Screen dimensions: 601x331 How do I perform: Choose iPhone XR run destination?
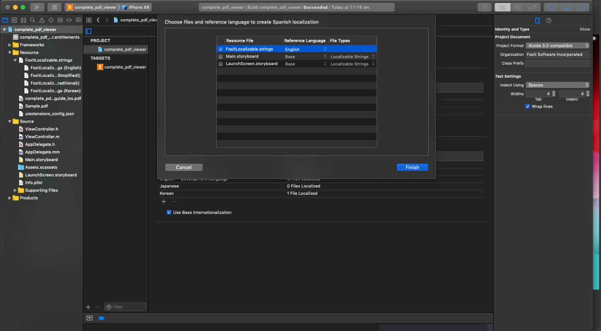(136, 7)
